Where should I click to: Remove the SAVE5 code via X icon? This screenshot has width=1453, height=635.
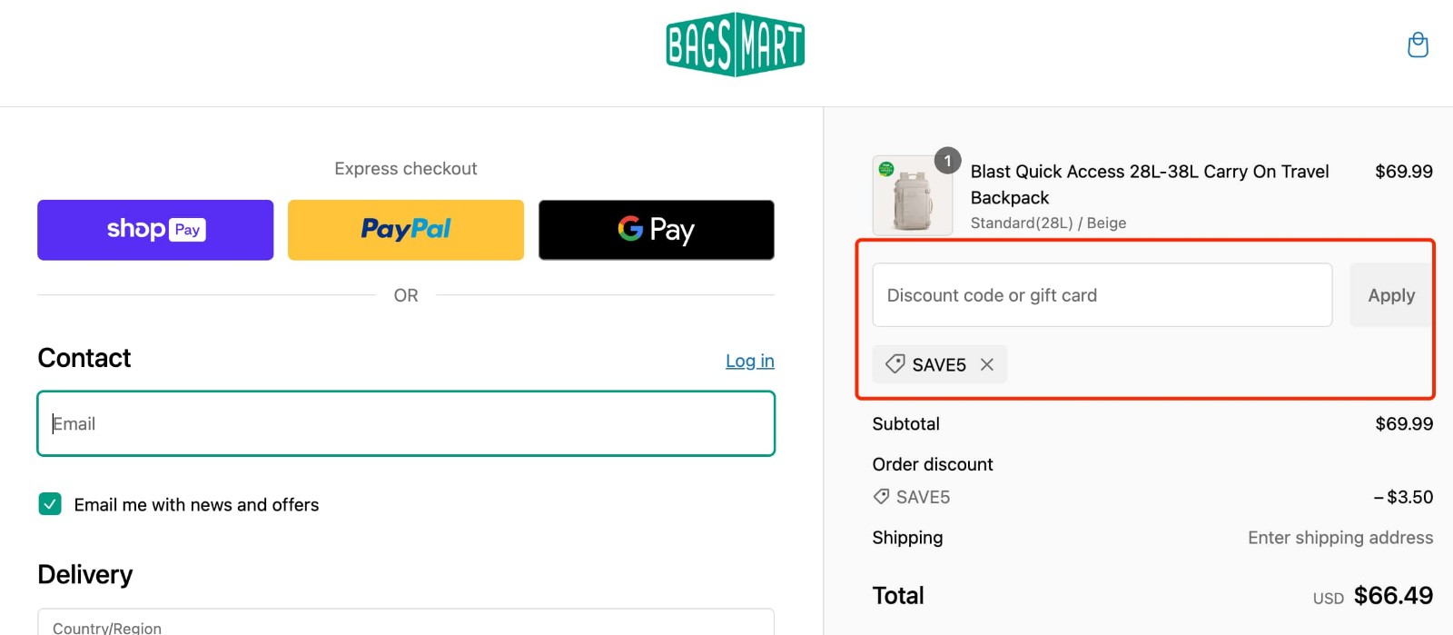(986, 363)
